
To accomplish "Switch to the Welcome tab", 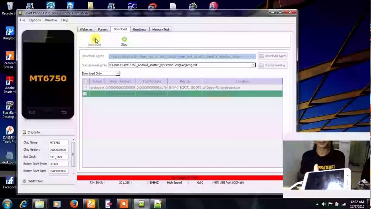I will pos(86,29).
